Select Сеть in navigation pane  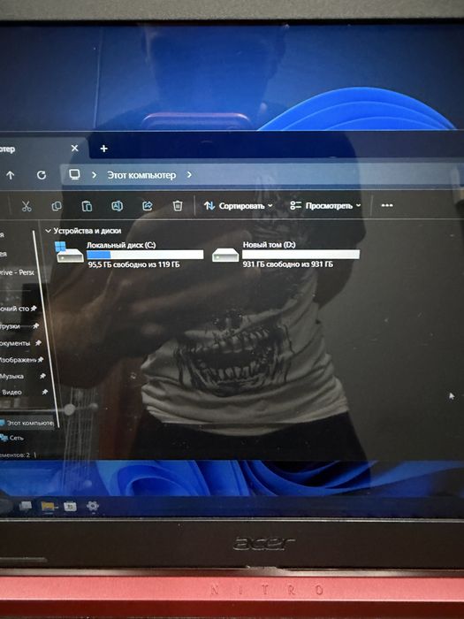pyautogui.click(x=11, y=438)
